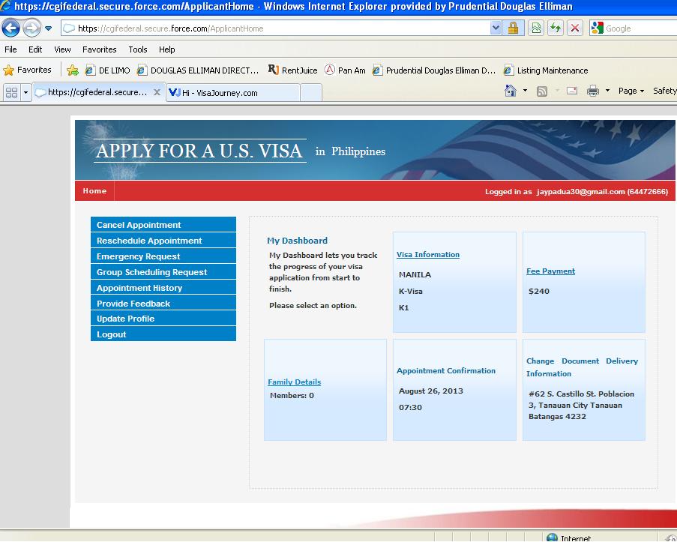Click the Read Mail icon
677x542 pixels.
[x=572, y=91]
